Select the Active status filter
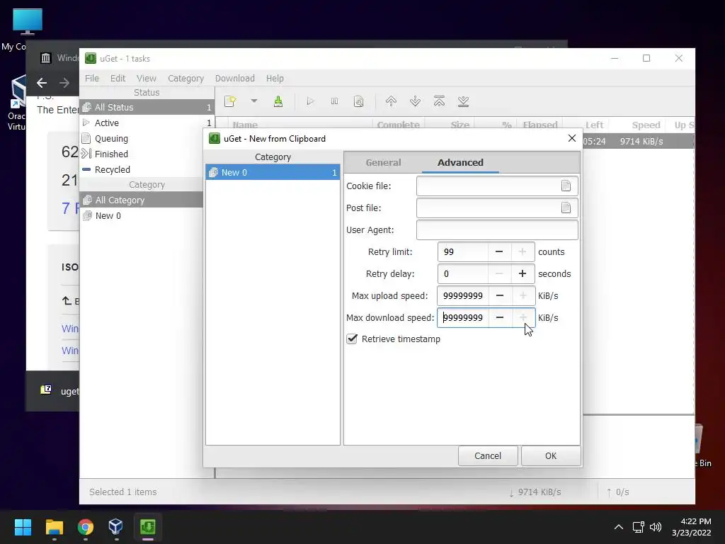The width and height of the screenshot is (725, 544). (x=147, y=123)
